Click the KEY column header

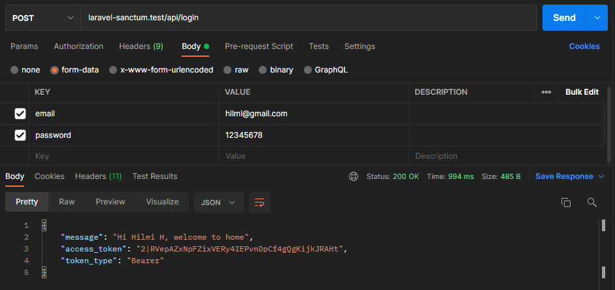click(x=42, y=92)
